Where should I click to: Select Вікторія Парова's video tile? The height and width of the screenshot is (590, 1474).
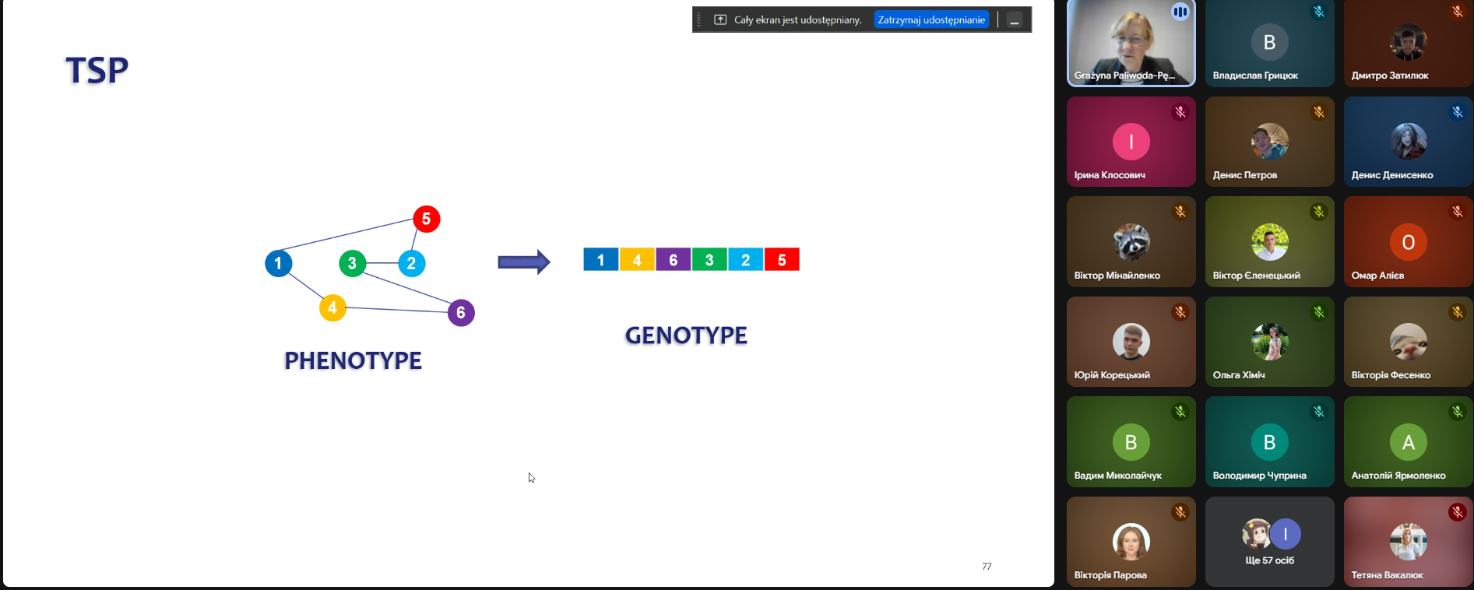point(1131,542)
